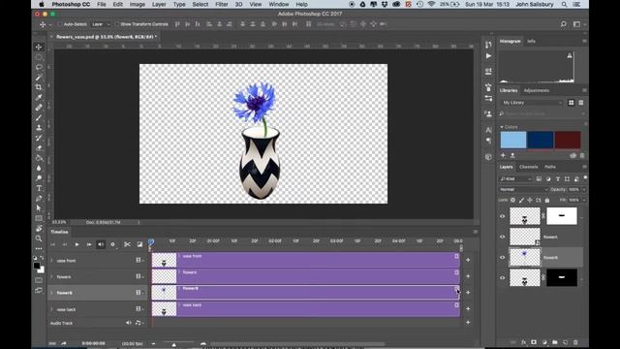Viewport: 620px width, 349px height.
Task: Select the Dodge tool
Action: click(x=39, y=177)
